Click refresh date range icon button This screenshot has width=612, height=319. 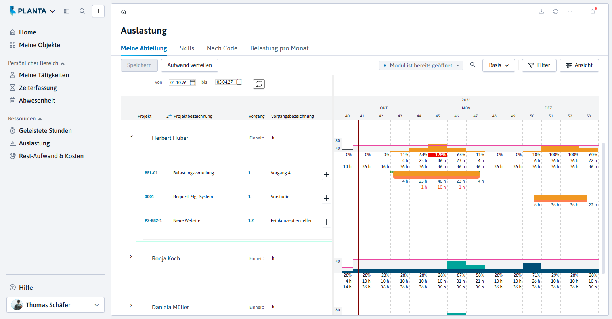[x=259, y=84]
